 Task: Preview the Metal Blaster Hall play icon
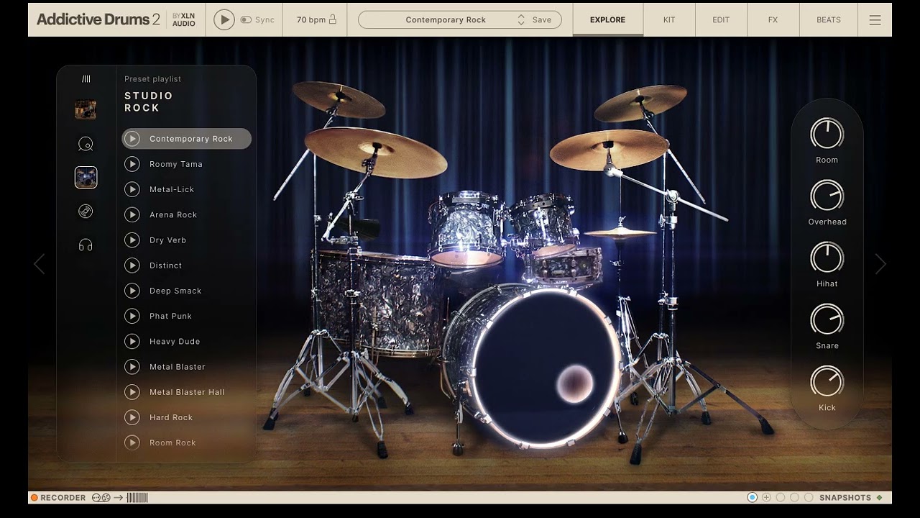pos(132,392)
